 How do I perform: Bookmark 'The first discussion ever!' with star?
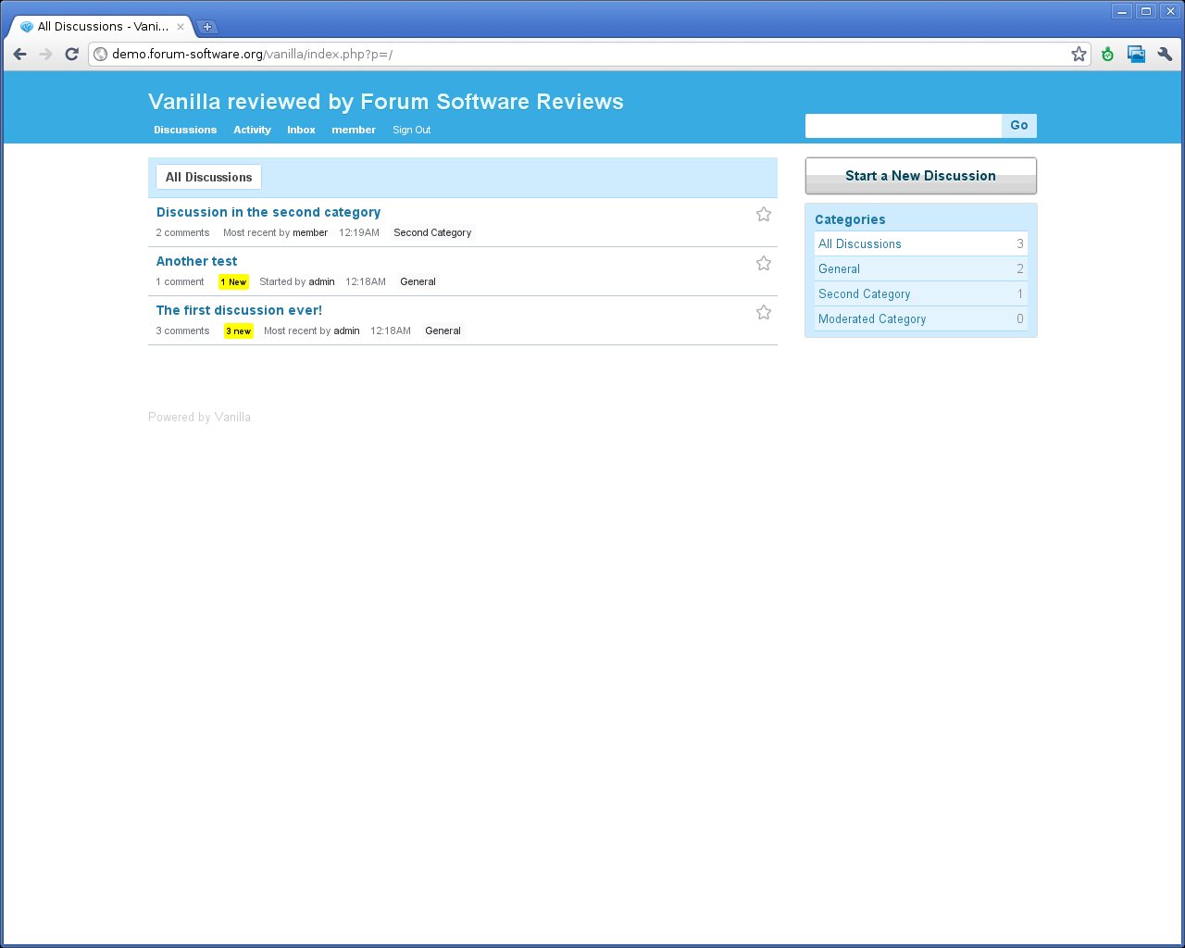coord(764,312)
